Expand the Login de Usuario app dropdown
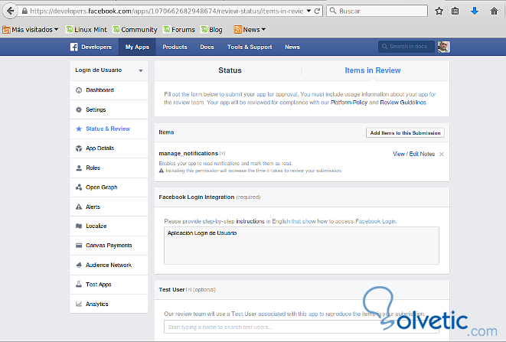Viewport: 506px width, 342px height. pos(141,70)
